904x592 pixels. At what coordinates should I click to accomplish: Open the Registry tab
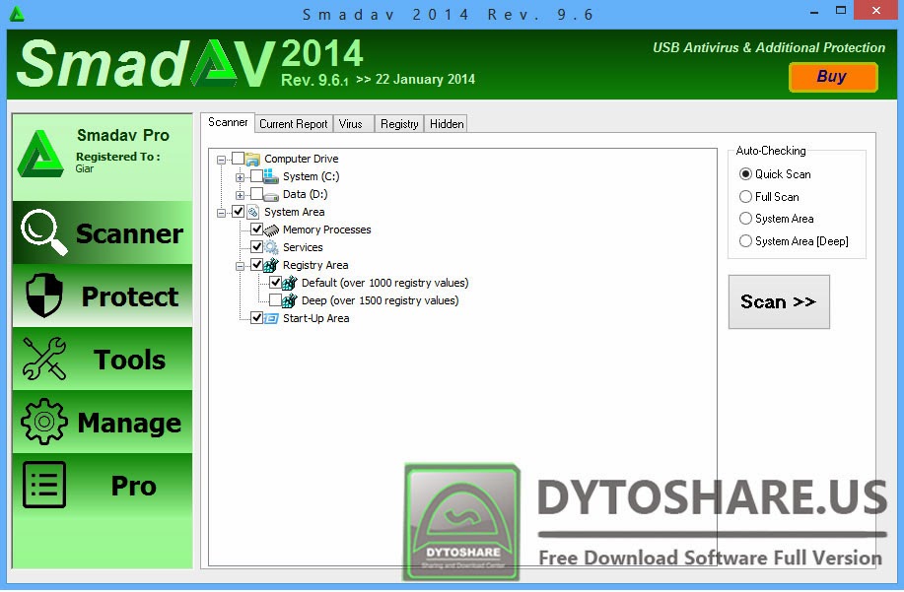[x=399, y=124]
